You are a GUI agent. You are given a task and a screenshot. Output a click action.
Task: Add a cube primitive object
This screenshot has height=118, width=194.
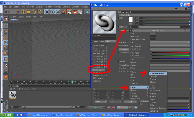87,12
